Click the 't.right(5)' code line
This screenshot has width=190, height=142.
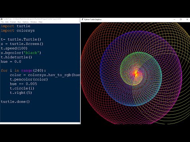click(x=21, y=93)
